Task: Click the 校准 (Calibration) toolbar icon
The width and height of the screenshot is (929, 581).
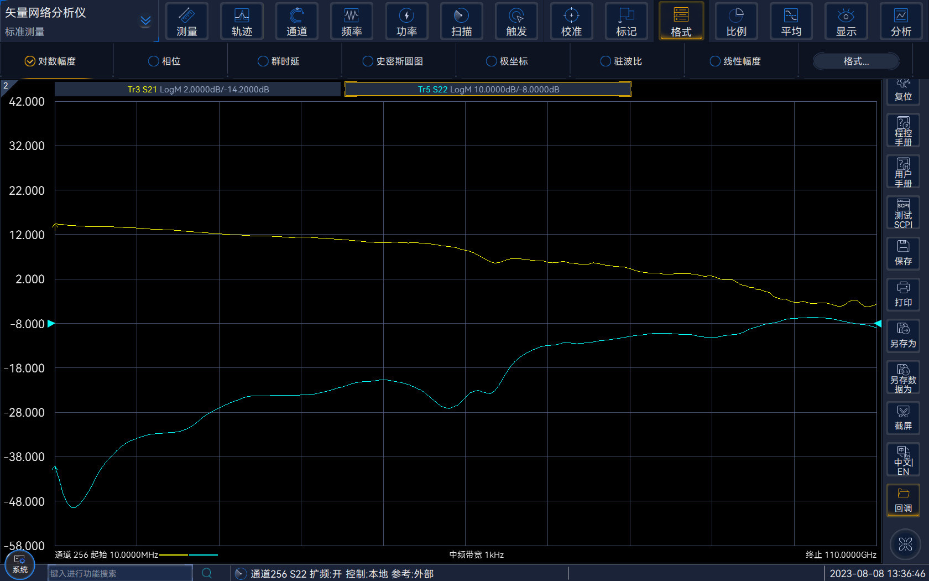Action: pyautogui.click(x=571, y=22)
